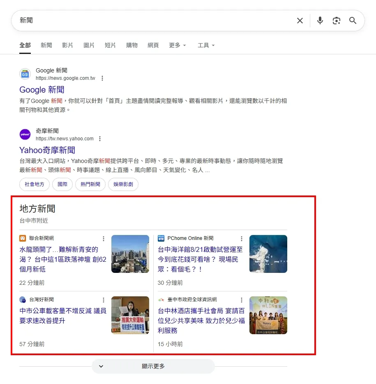The width and height of the screenshot is (376, 384).
Task: Switch to the 圖片 tab
Action: [x=89, y=45]
